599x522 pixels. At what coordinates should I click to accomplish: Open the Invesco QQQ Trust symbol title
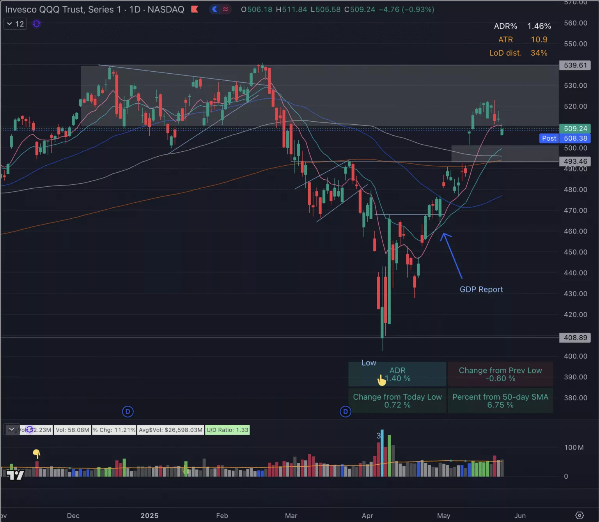tap(94, 9)
